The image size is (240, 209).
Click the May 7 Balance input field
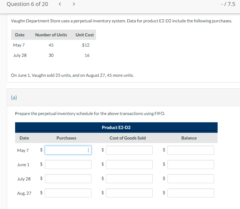[x=191, y=150]
